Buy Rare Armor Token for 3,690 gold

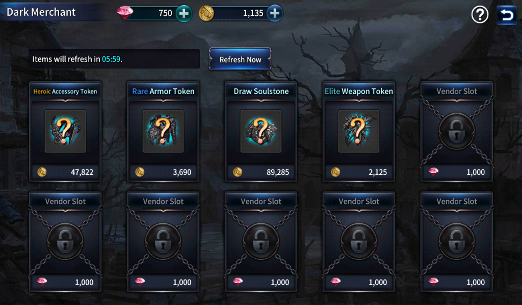click(x=163, y=172)
